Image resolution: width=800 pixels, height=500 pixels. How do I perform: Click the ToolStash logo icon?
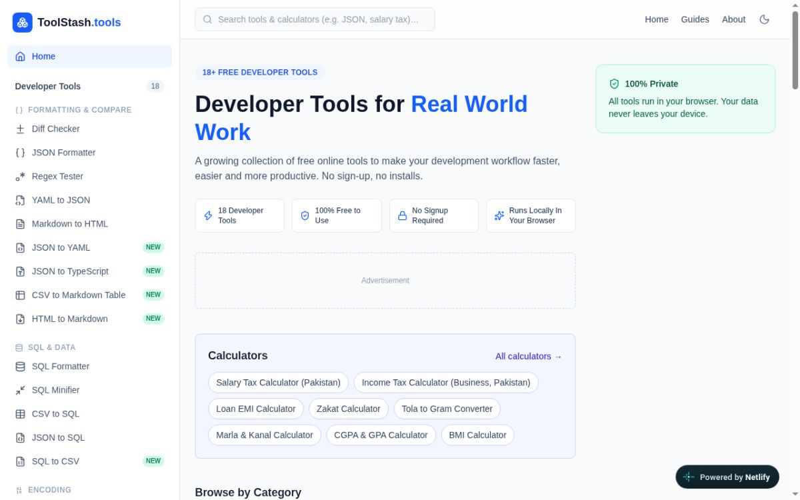coord(23,23)
